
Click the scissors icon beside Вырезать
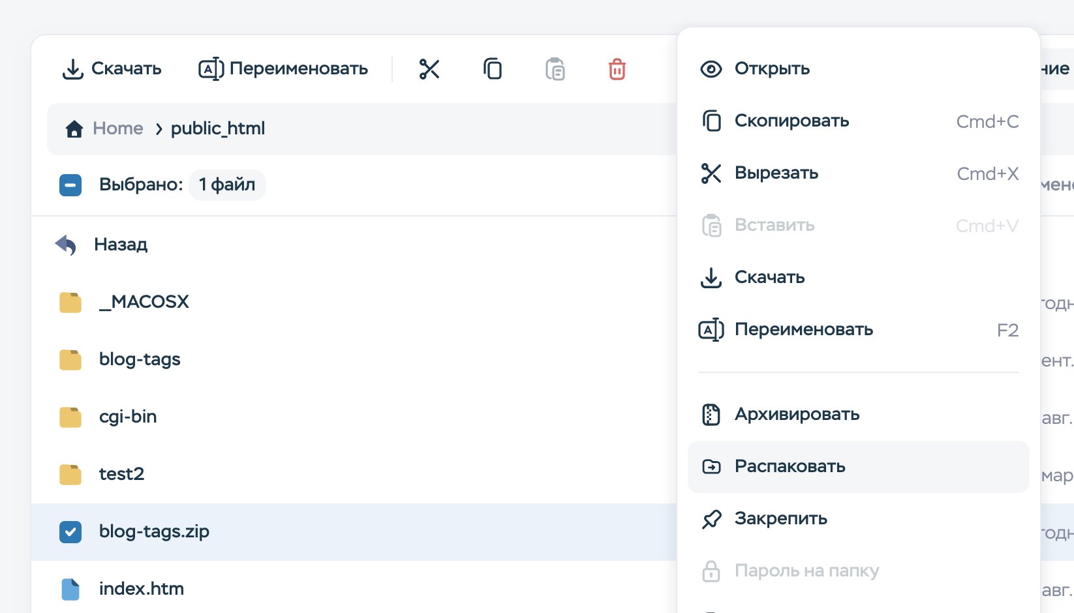(711, 173)
